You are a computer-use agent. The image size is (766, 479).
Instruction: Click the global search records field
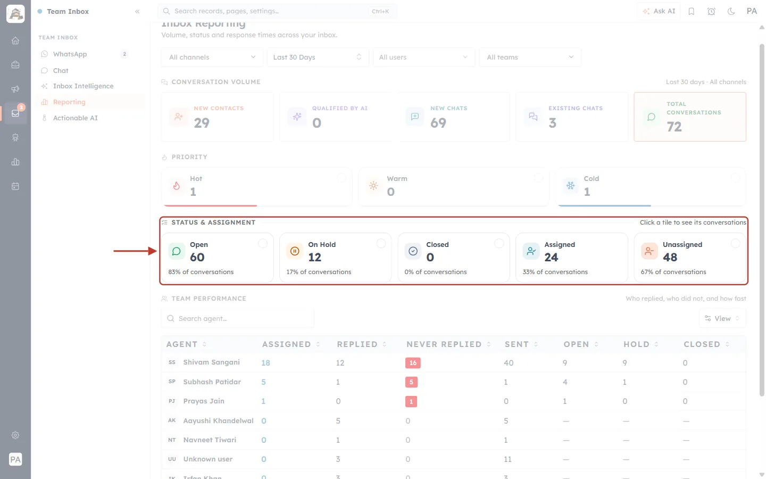pyautogui.click(x=277, y=11)
